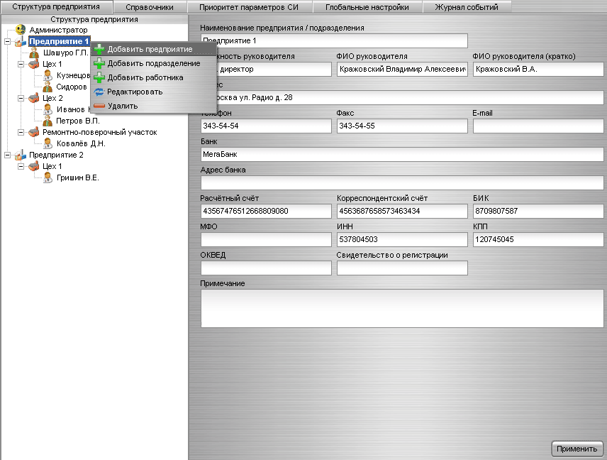Click green plus icon for Добавить работника
This screenshot has width=607, height=460.
pyautogui.click(x=99, y=77)
